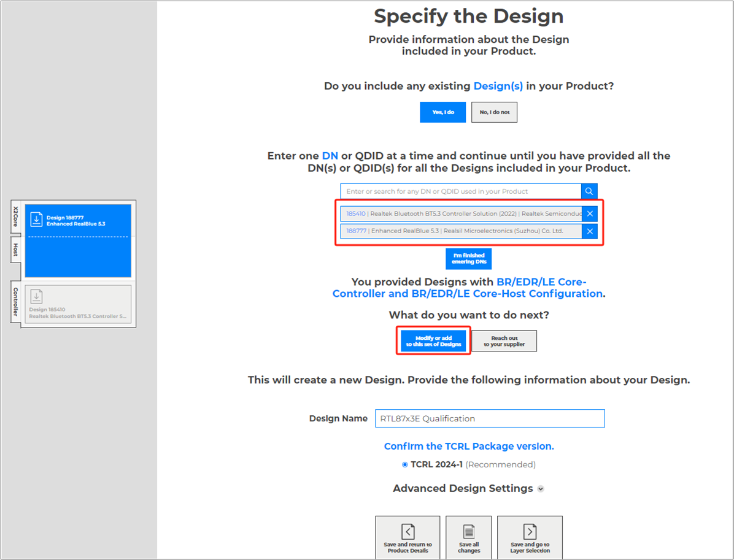Click the 'Design Name' label
This screenshot has height=560, width=734.
point(338,418)
